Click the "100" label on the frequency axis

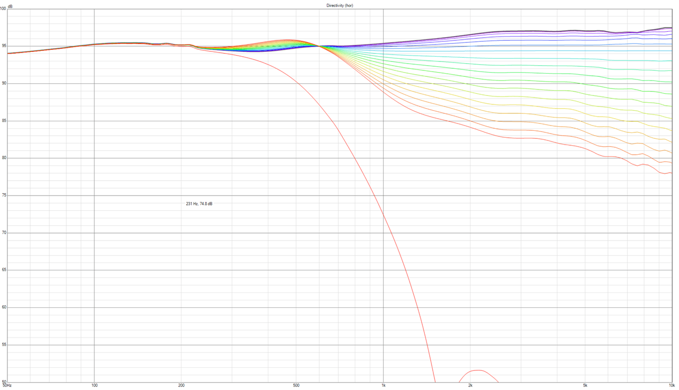point(94,386)
